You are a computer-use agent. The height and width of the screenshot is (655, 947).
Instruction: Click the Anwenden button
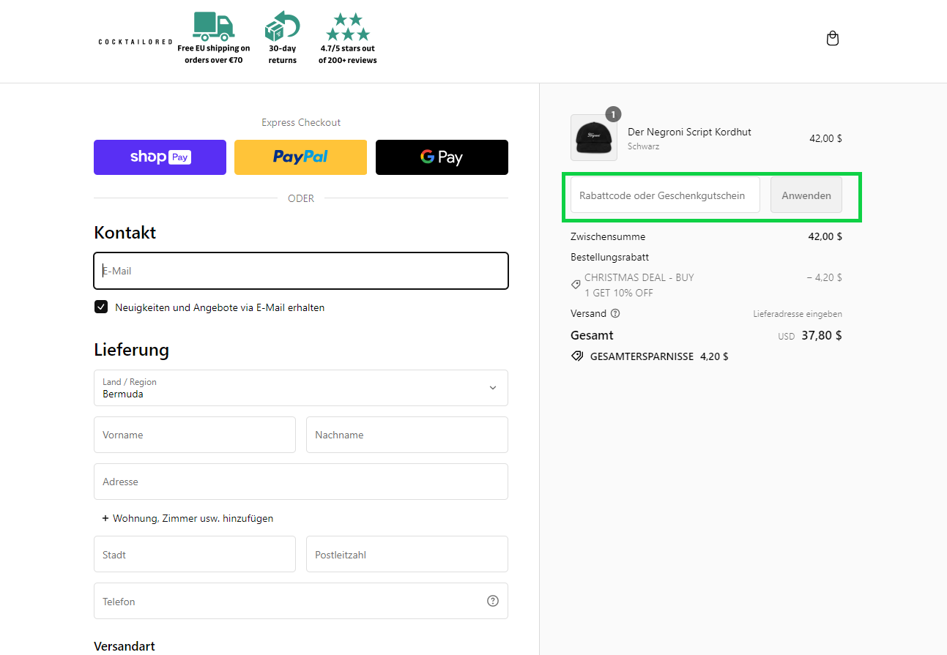806,195
